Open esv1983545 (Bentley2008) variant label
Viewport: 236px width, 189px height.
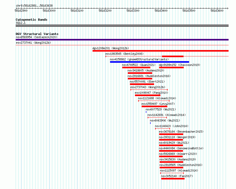pos(124,54)
